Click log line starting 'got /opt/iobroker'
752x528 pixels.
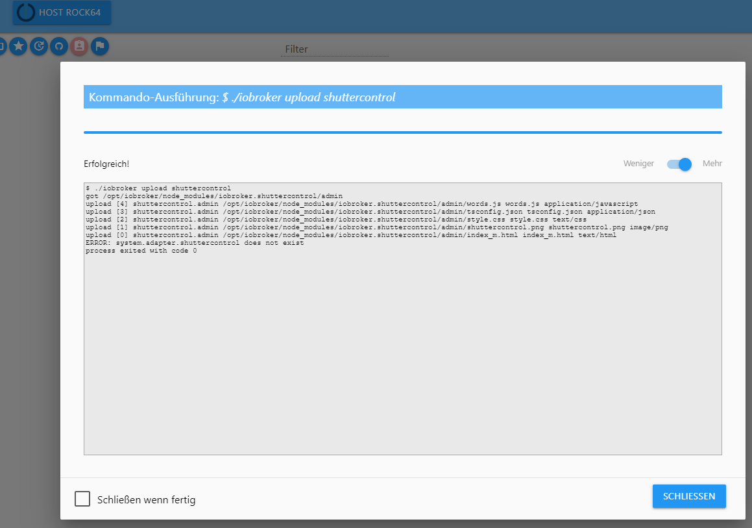[x=214, y=196]
